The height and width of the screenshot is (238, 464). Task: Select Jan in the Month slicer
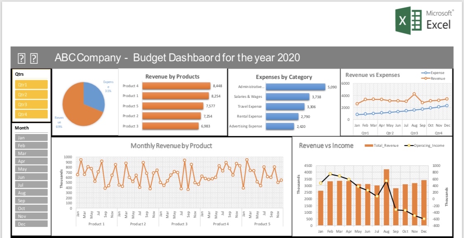click(31, 138)
